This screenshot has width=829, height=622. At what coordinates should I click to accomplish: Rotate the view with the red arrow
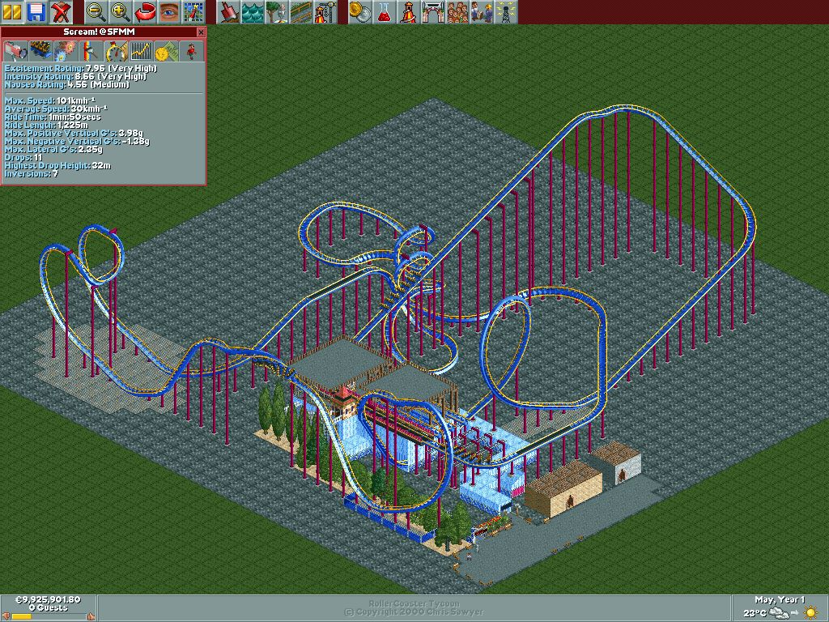pyautogui.click(x=145, y=11)
